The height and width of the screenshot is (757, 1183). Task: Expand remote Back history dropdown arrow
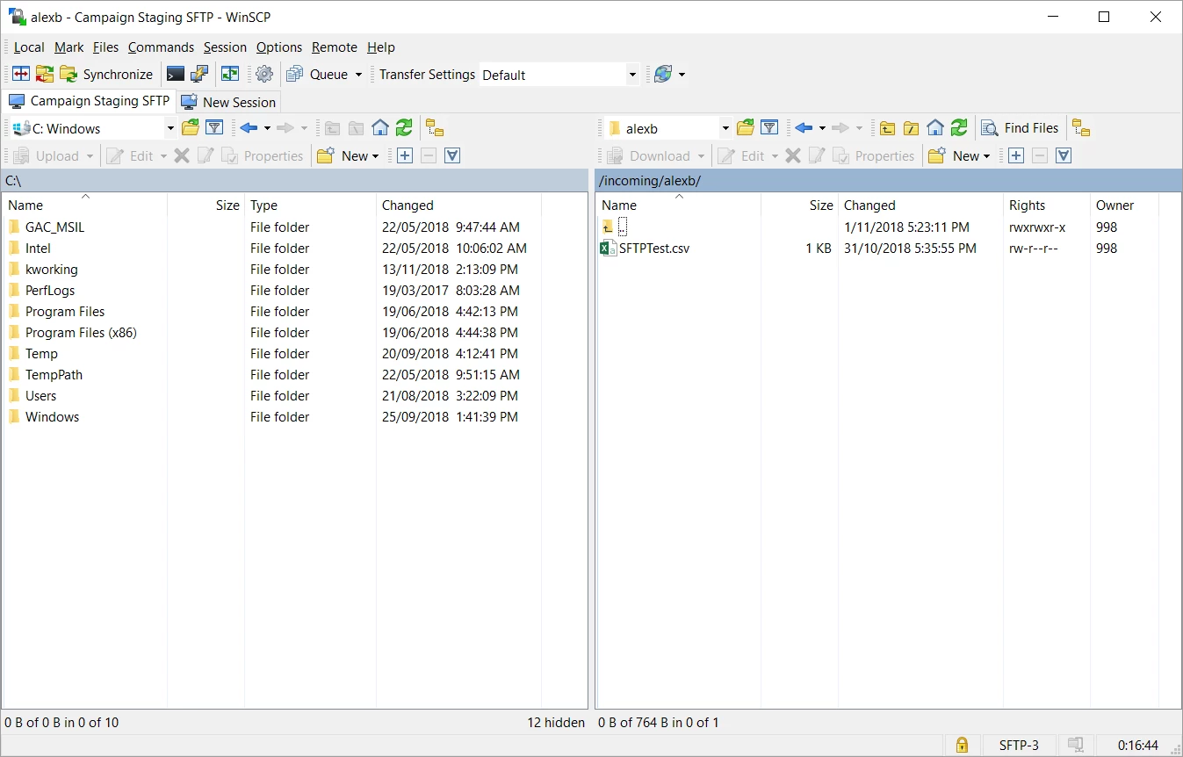click(x=822, y=128)
